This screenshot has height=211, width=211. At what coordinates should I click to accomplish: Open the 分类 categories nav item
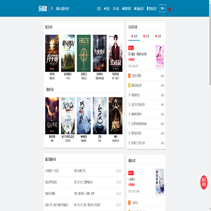pos(116,9)
